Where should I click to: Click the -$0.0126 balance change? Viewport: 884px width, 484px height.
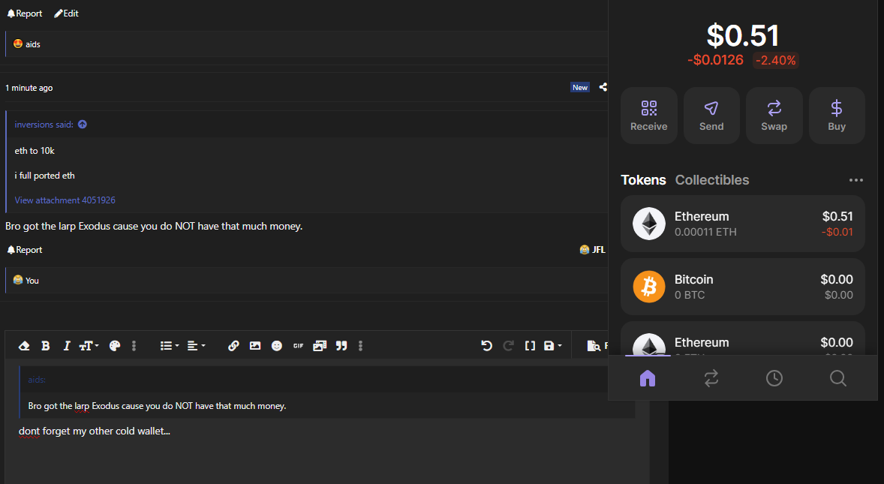pos(715,60)
